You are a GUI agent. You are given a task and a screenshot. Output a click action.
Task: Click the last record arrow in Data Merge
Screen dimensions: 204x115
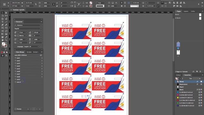pos(40,109)
